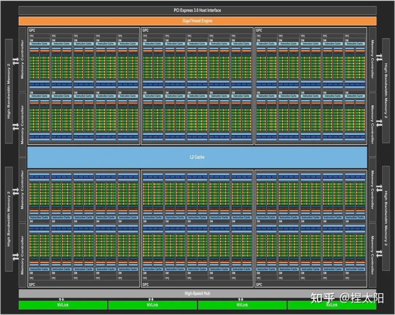Select the bottom Memory Controller on left side
395x315 pixels.
click(22, 255)
